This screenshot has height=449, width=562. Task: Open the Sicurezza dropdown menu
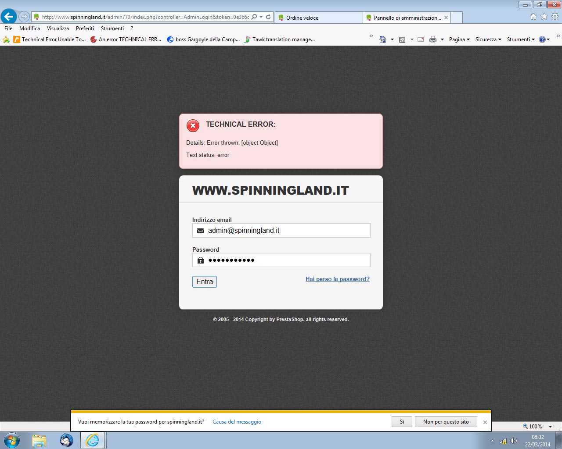pos(488,39)
